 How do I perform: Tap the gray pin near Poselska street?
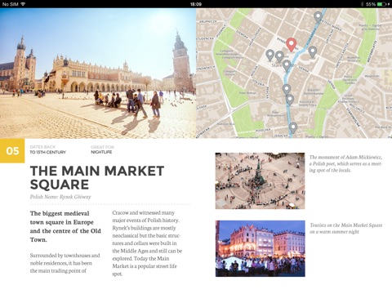[293, 128]
